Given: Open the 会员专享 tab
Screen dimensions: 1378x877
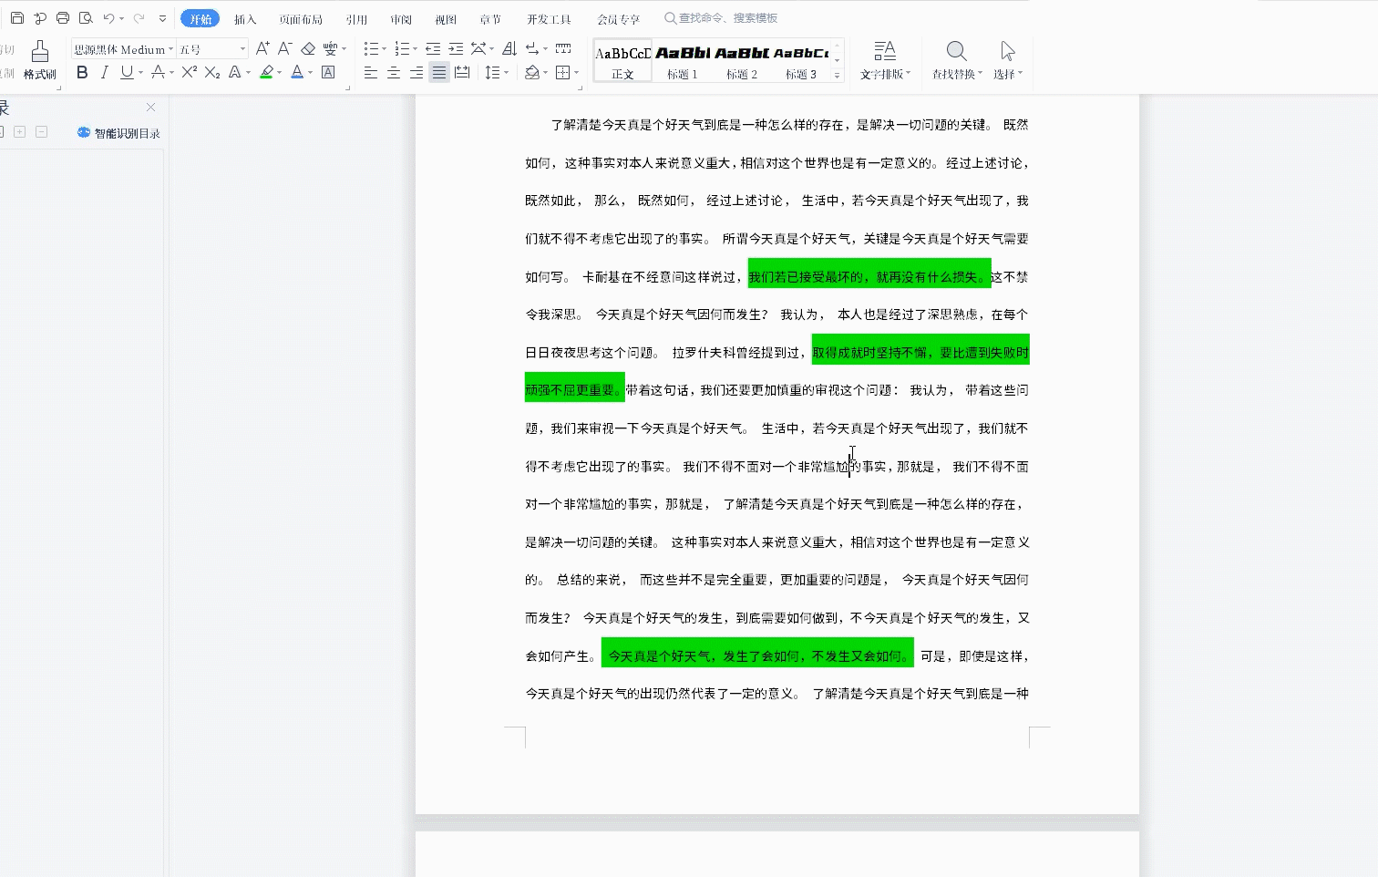Looking at the screenshot, I should [619, 19].
